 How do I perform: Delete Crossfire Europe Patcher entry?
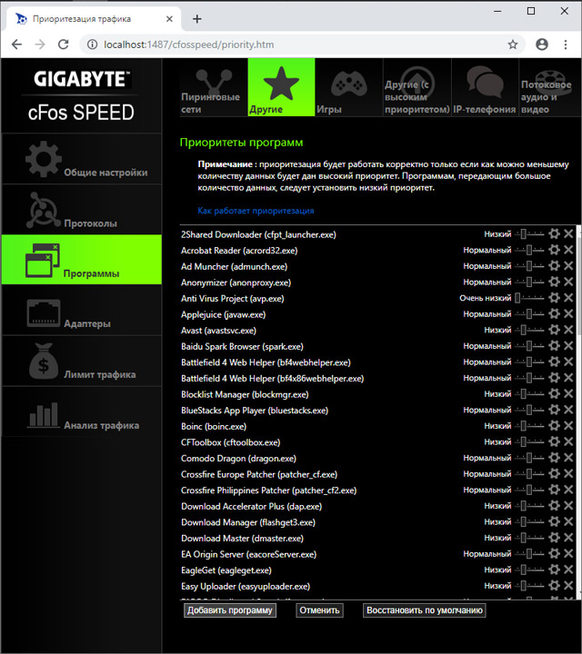tap(568, 474)
